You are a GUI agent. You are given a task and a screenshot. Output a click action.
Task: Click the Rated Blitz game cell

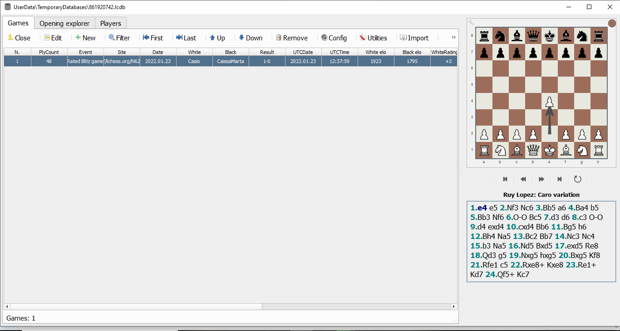[85, 61]
